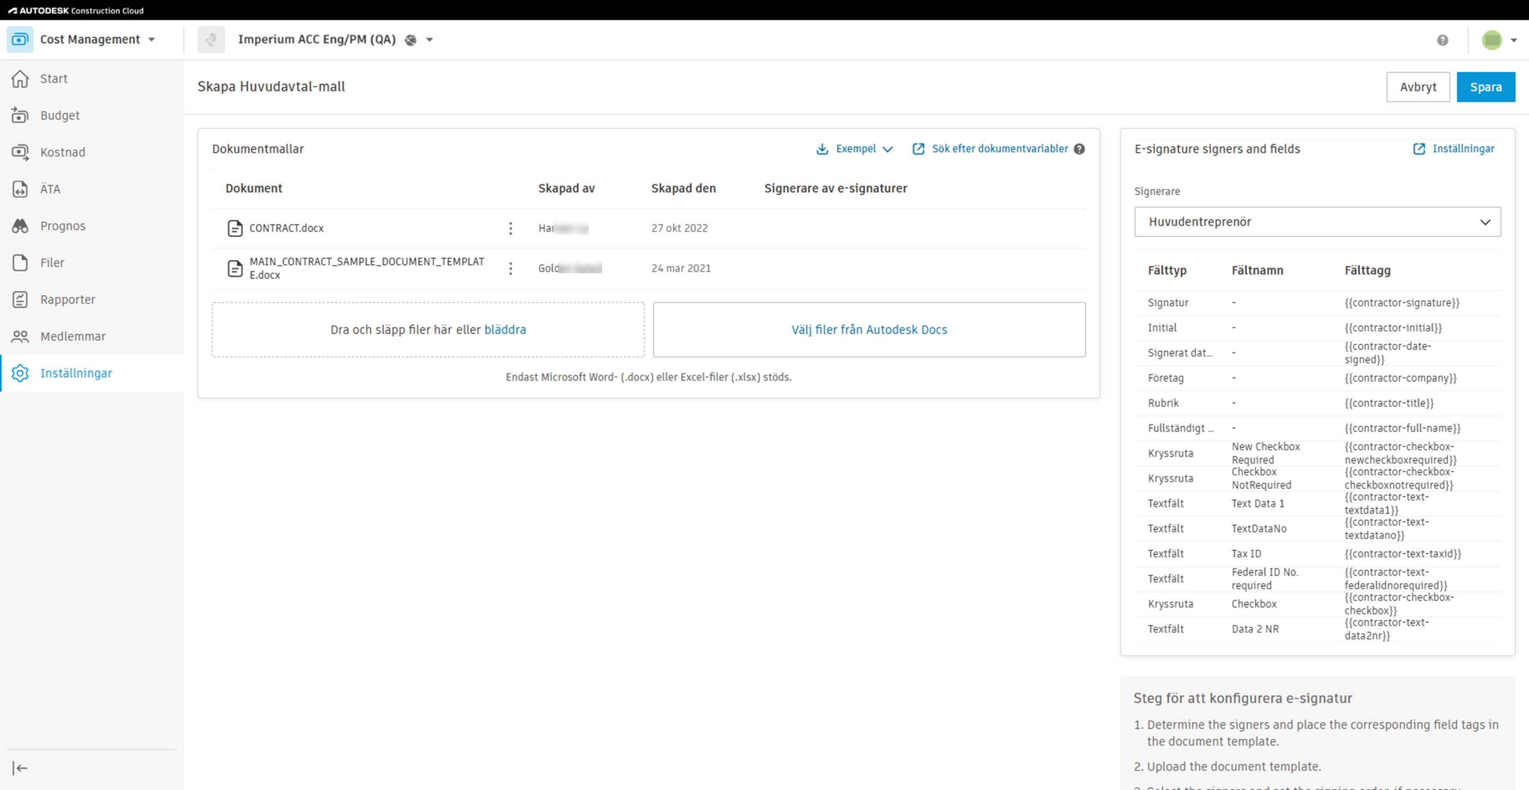
Task: Open the CONTRACT.docx three-dot menu
Action: point(510,228)
